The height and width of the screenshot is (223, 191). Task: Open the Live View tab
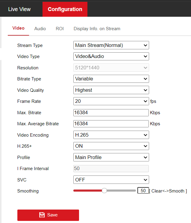[x=19, y=9]
